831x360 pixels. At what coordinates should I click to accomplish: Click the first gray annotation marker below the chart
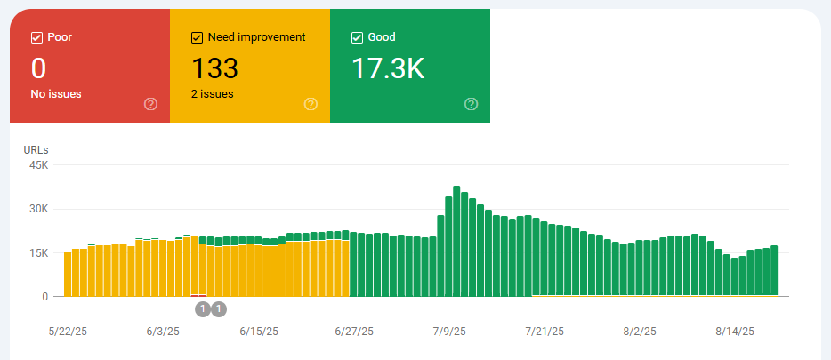(203, 309)
